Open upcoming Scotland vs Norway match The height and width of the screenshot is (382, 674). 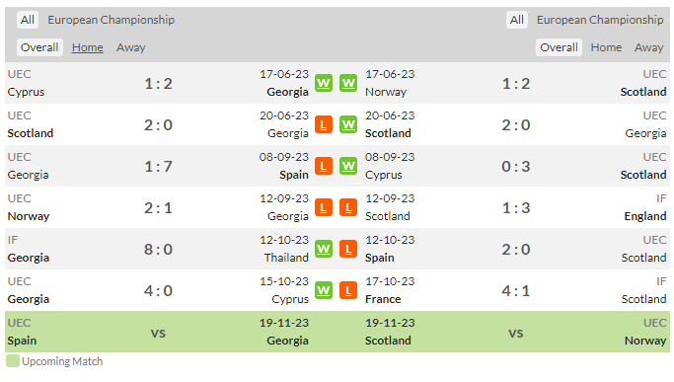click(516, 332)
